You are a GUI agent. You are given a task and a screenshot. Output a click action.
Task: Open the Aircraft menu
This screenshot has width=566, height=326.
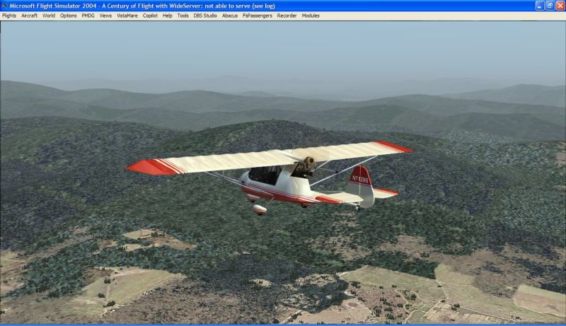29,16
